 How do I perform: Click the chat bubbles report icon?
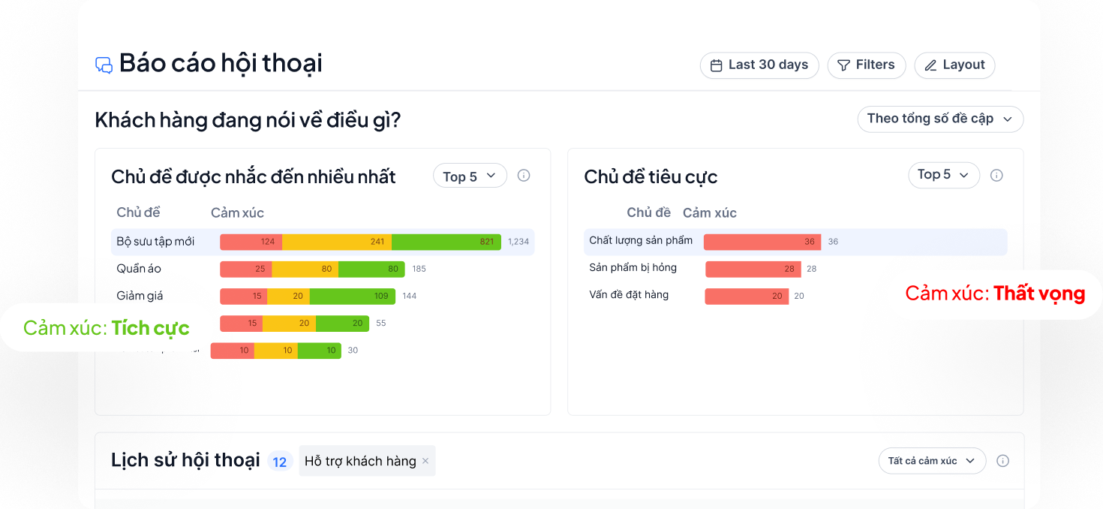(104, 65)
